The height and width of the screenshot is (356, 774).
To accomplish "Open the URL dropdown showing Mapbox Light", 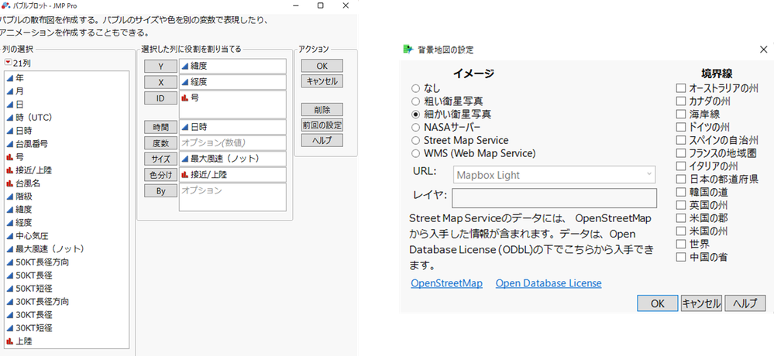I will point(554,175).
